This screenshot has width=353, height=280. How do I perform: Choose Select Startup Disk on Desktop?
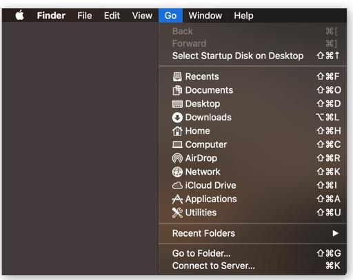[252, 56]
